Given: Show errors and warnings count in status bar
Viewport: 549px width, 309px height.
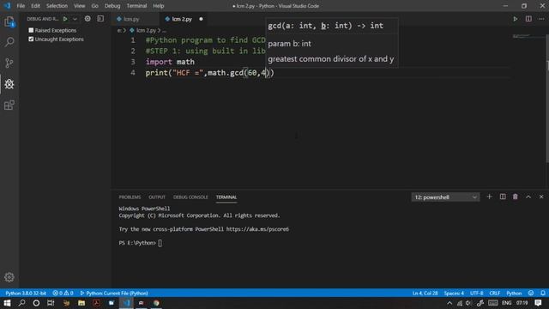Looking at the screenshot, I should coord(63,293).
